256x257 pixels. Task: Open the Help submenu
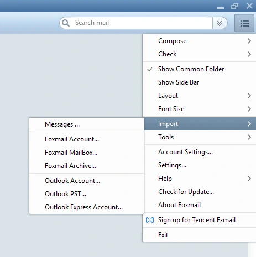point(200,179)
